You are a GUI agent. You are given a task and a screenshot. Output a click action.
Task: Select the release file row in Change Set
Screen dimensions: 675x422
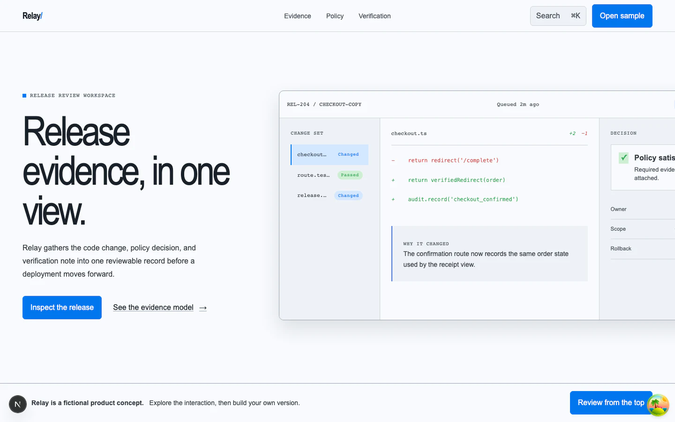pyautogui.click(x=330, y=196)
